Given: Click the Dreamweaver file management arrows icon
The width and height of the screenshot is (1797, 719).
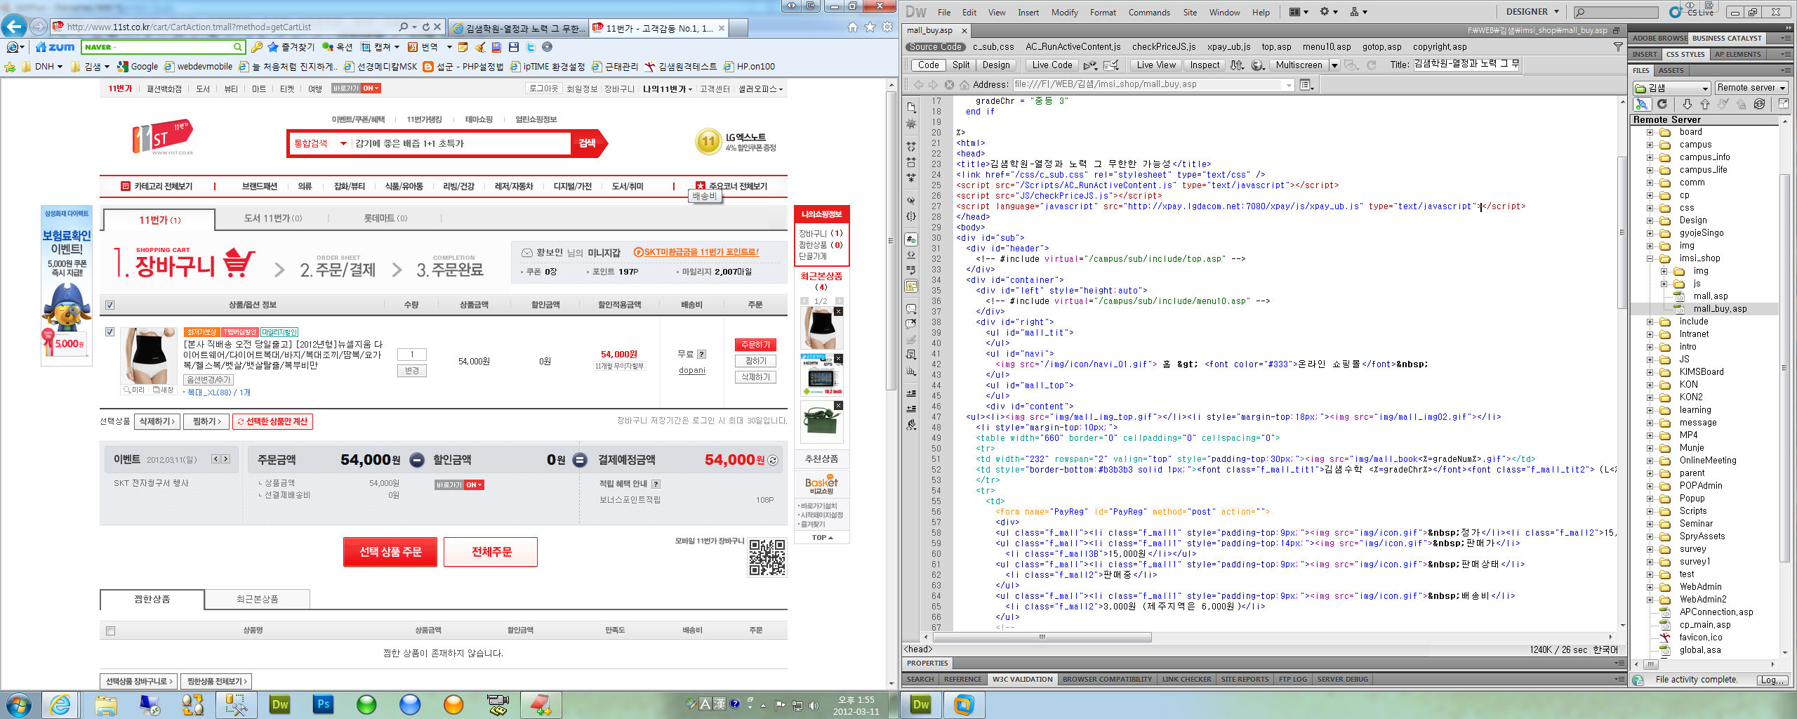Looking at the screenshot, I should (1237, 65).
